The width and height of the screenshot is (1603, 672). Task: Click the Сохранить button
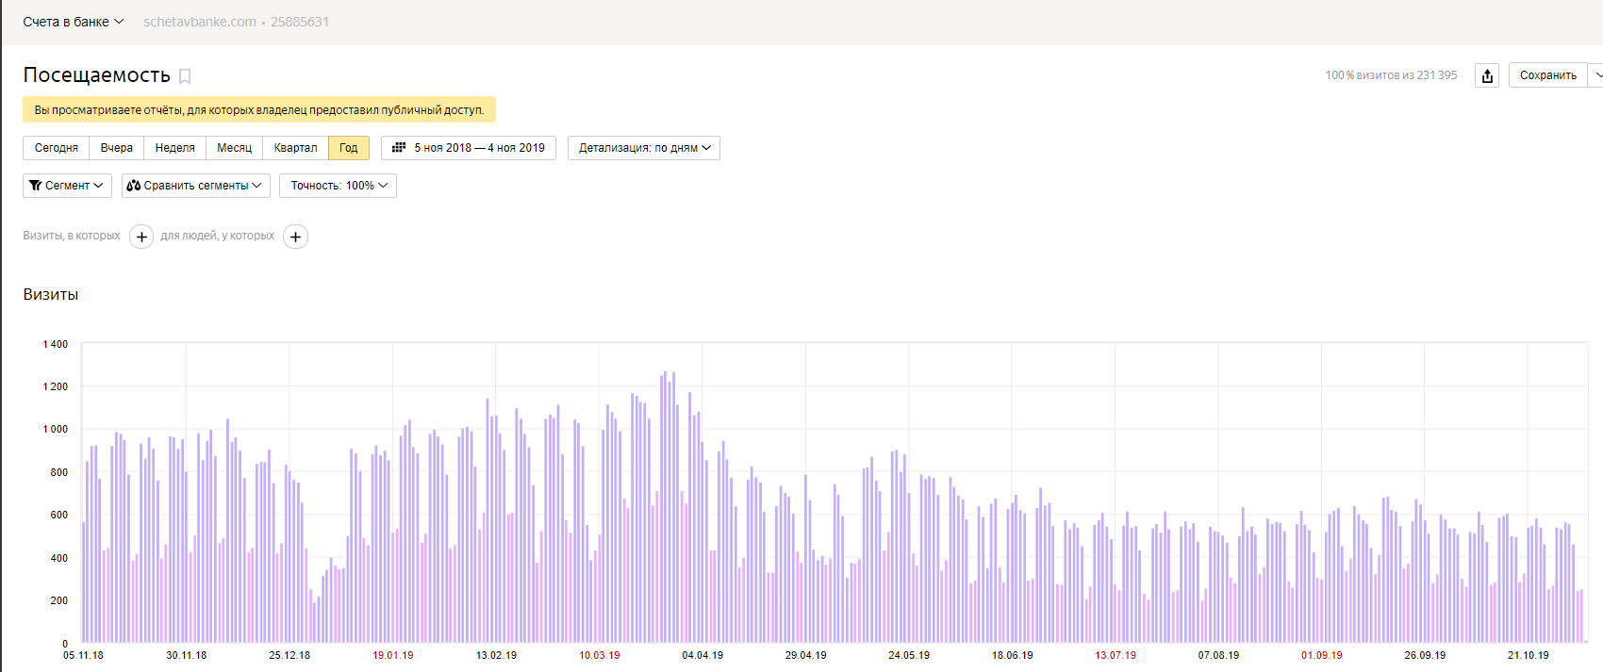1548,75
